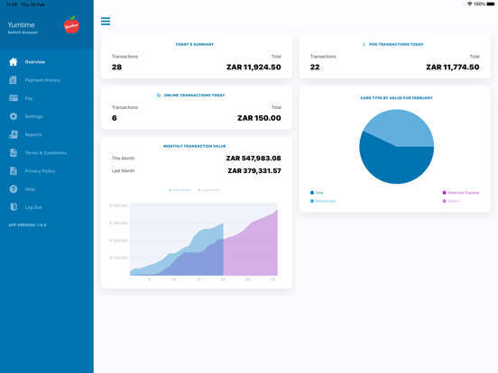Tap the Wi-Fi status icon
This screenshot has width=498, height=373.
click(469, 5)
